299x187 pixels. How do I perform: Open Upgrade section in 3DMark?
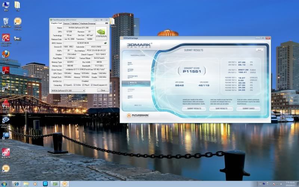click(131, 89)
